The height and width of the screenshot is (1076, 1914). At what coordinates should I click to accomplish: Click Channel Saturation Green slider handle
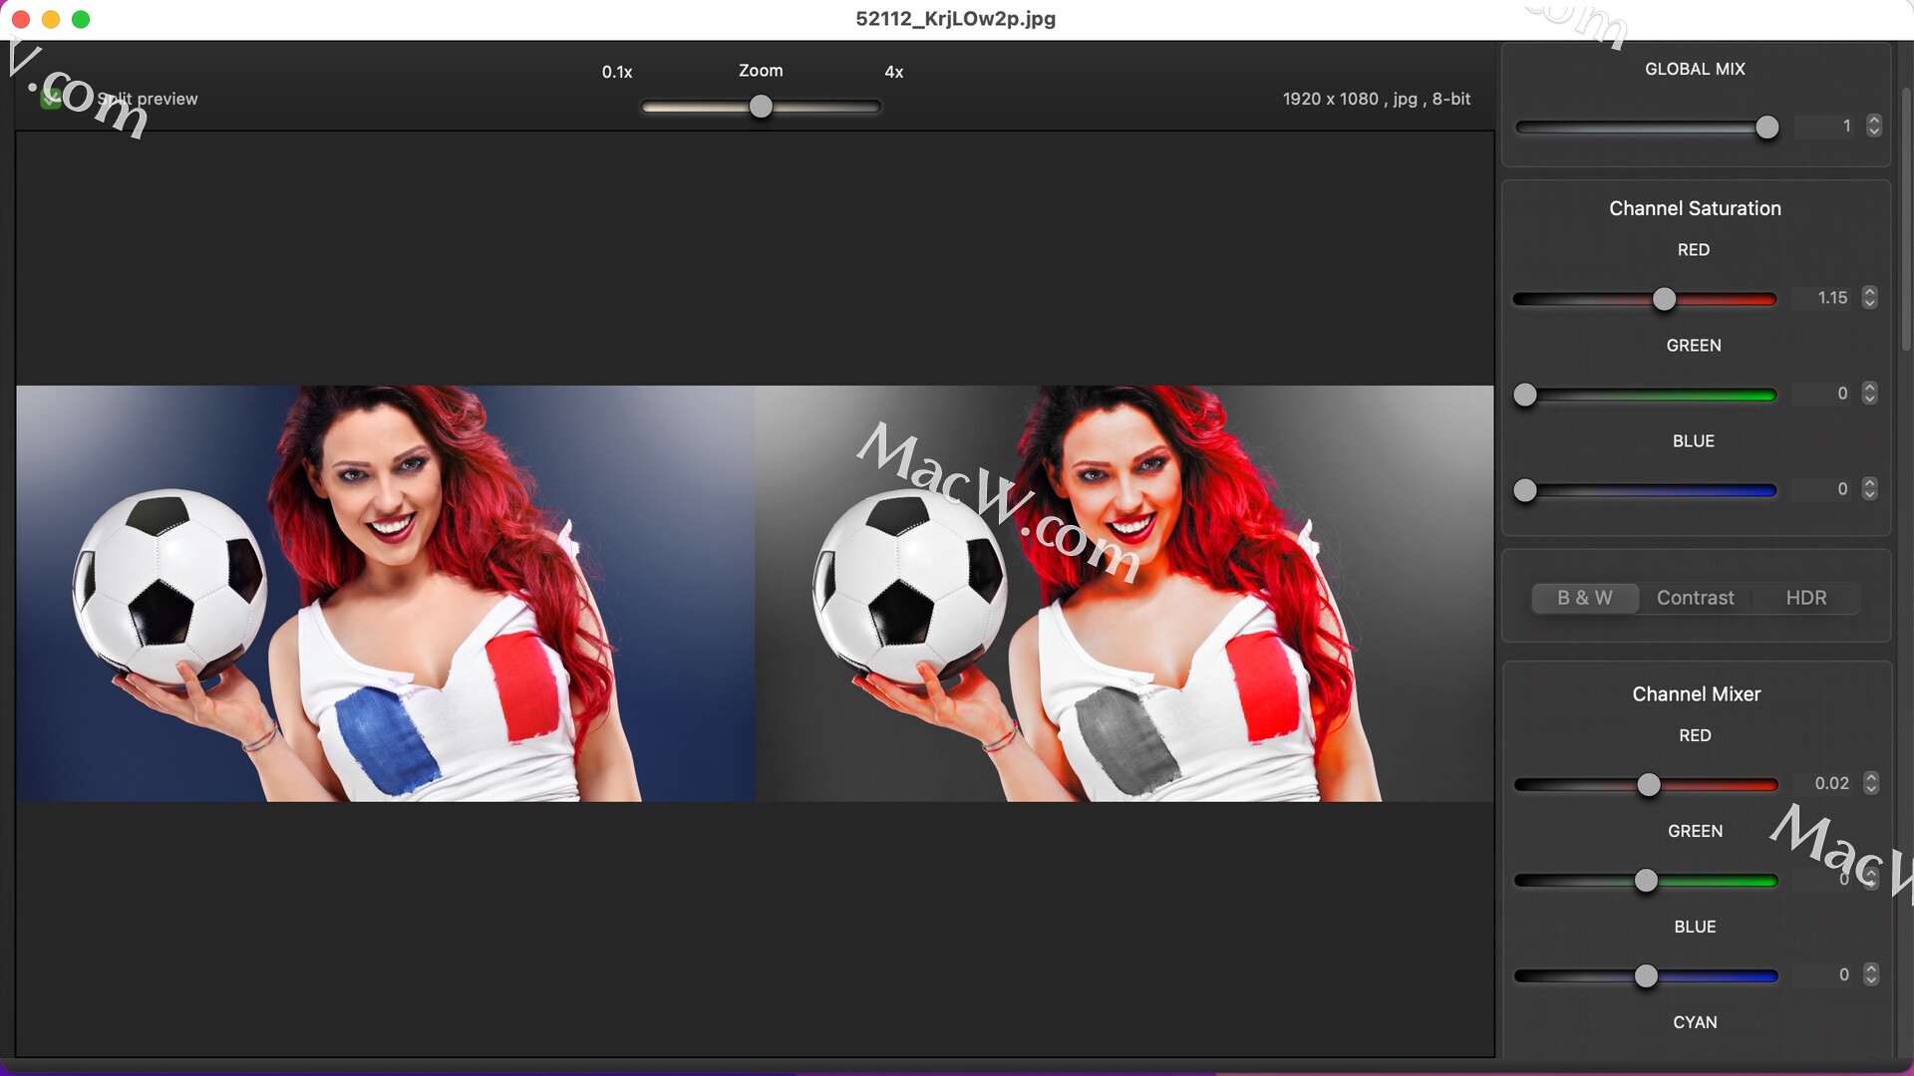(1525, 396)
